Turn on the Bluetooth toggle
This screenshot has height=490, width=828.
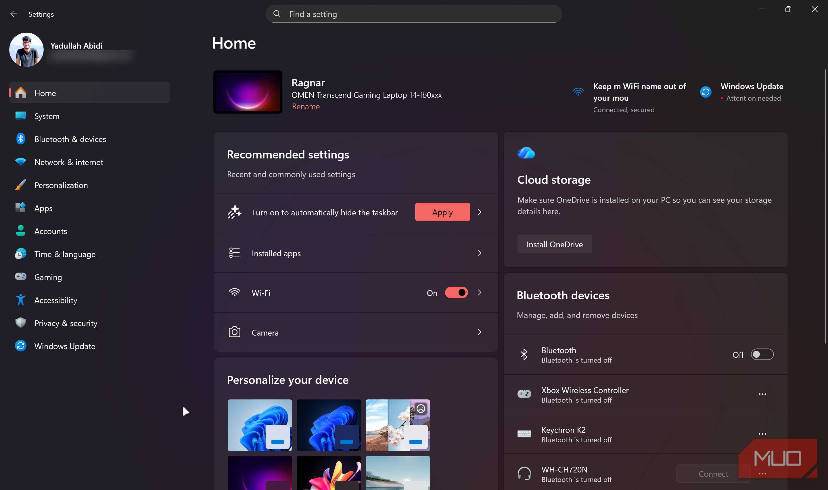point(762,354)
